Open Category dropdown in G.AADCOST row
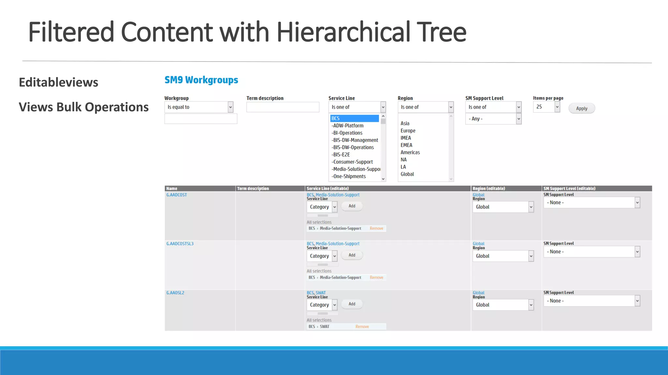The image size is (668, 375). coord(322,207)
